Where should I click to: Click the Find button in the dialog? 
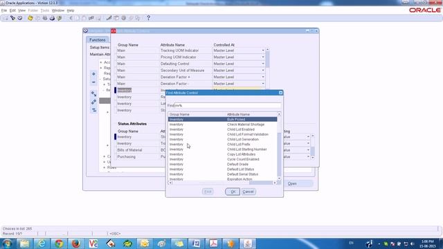click(208, 192)
